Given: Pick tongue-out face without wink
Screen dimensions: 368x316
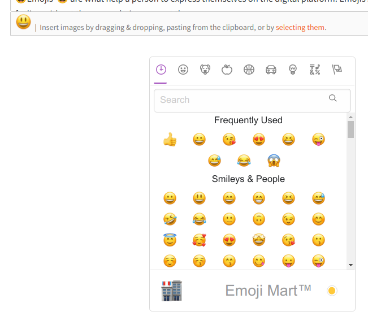Looking at the screenshot, I should (x=288, y=261).
